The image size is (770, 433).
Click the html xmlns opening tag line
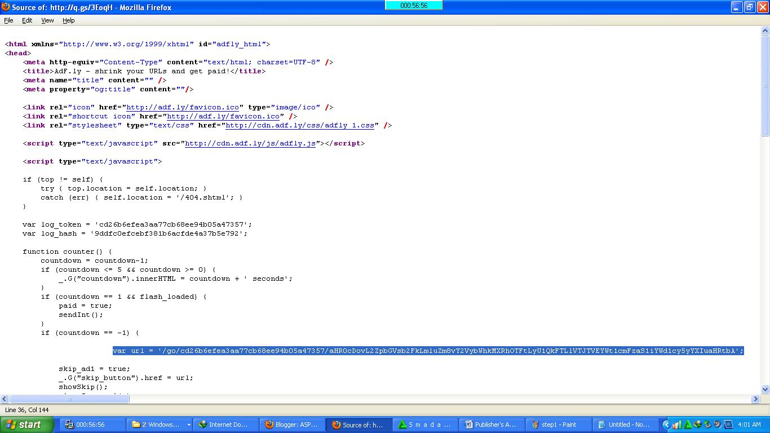[x=138, y=44]
